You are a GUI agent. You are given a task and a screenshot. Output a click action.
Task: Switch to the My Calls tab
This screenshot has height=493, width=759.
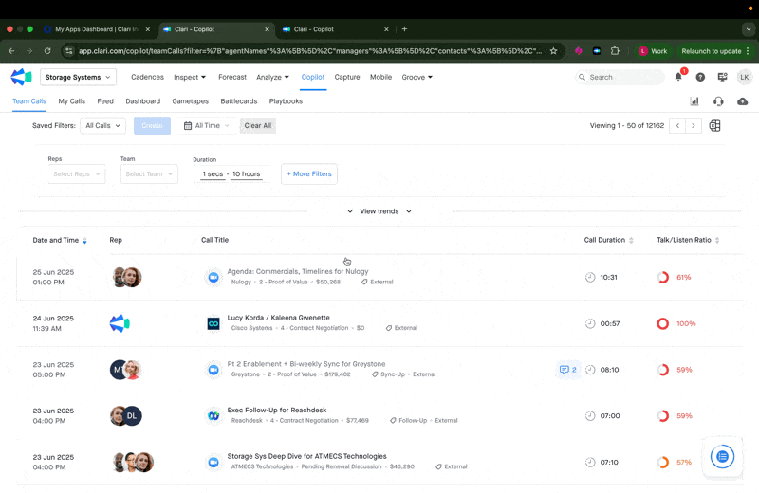[x=72, y=101]
